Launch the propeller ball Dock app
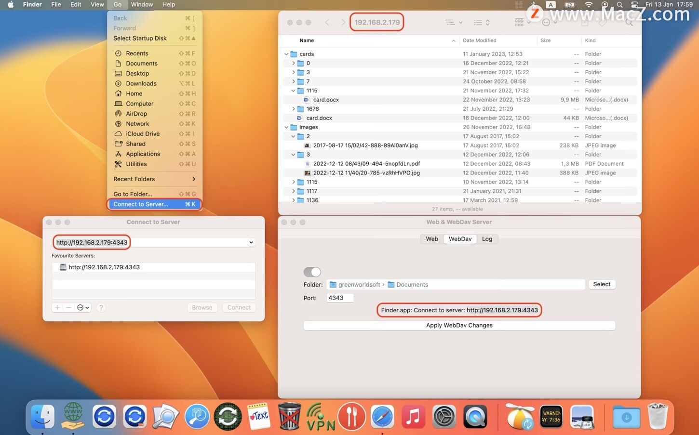Image resolution: width=699 pixels, height=435 pixels. [x=520, y=416]
